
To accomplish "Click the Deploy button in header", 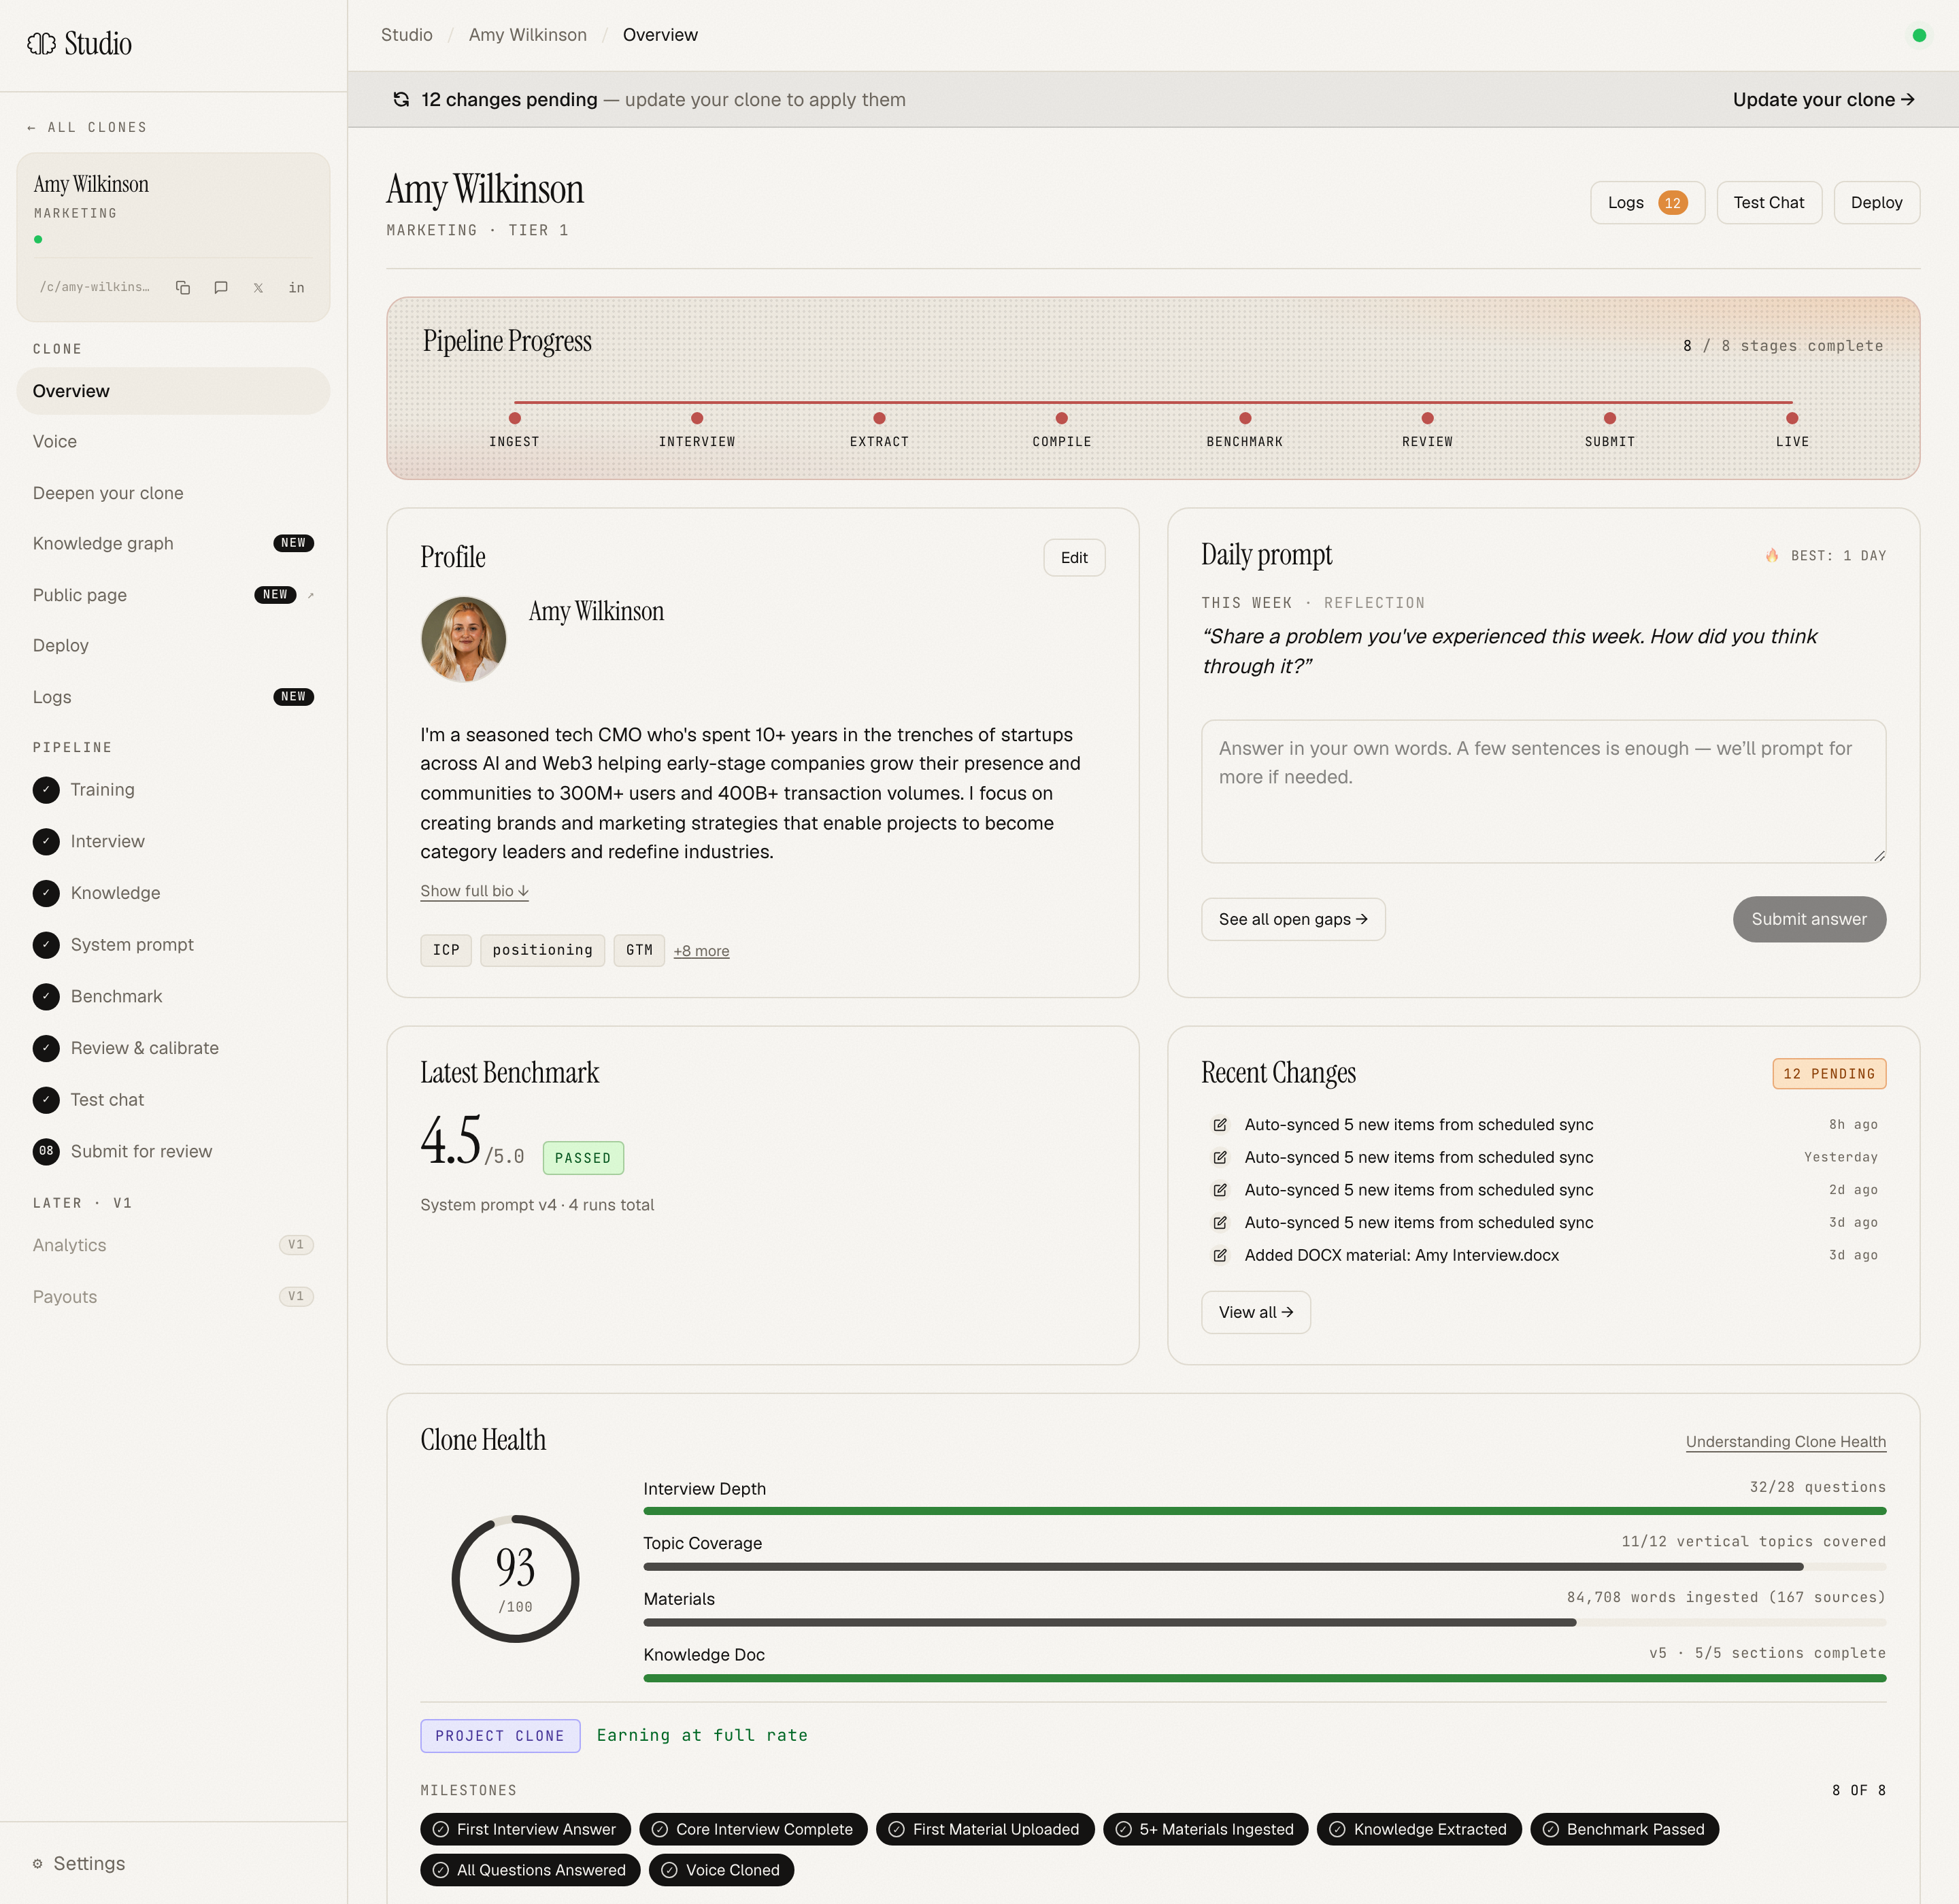I will click(x=1876, y=203).
